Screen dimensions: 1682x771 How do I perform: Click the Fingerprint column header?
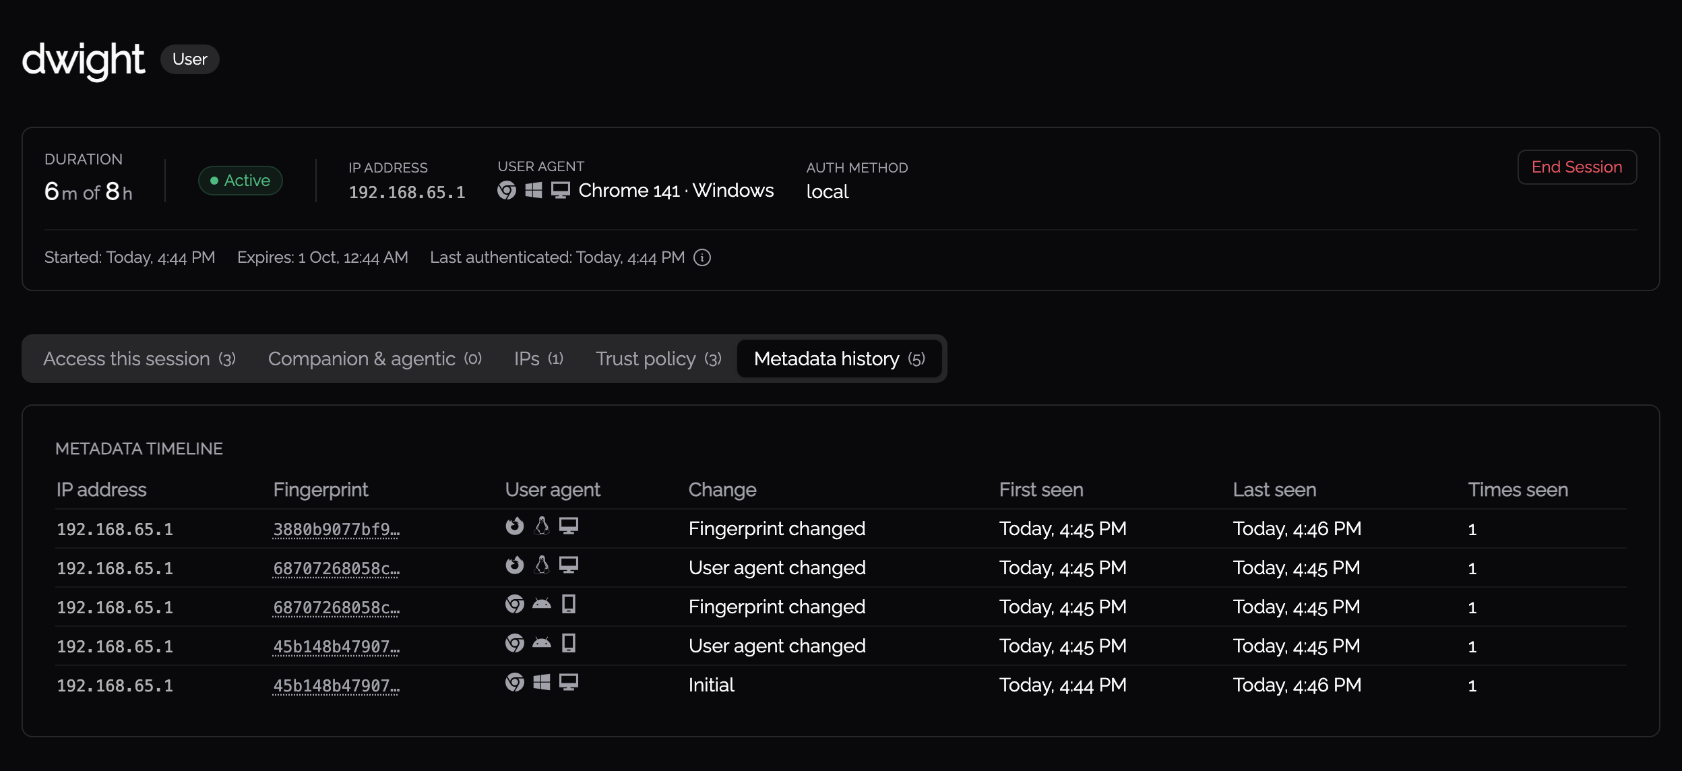point(321,490)
